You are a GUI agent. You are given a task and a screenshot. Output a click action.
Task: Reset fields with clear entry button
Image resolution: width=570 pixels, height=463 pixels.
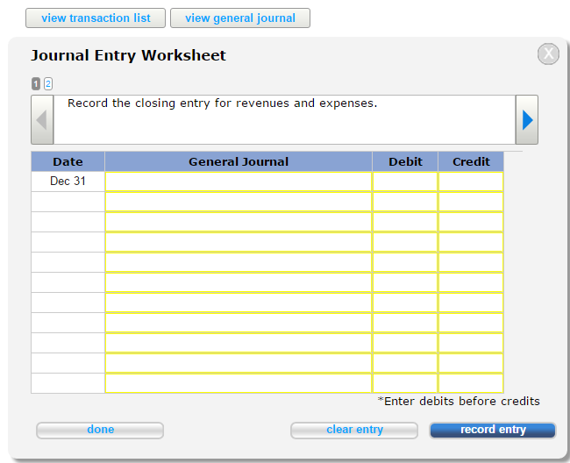(x=354, y=431)
